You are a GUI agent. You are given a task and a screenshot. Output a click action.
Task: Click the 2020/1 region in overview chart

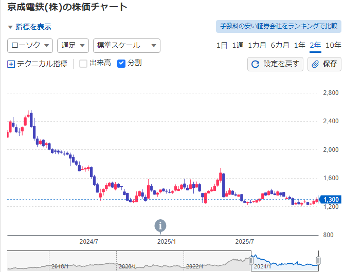[127, 266]
